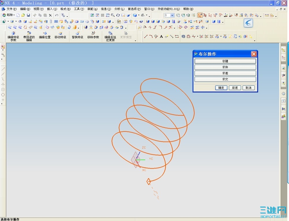
Task: Click the datum coordinate system at helix base
Action: pyautogui.click(x=136, y=160)
